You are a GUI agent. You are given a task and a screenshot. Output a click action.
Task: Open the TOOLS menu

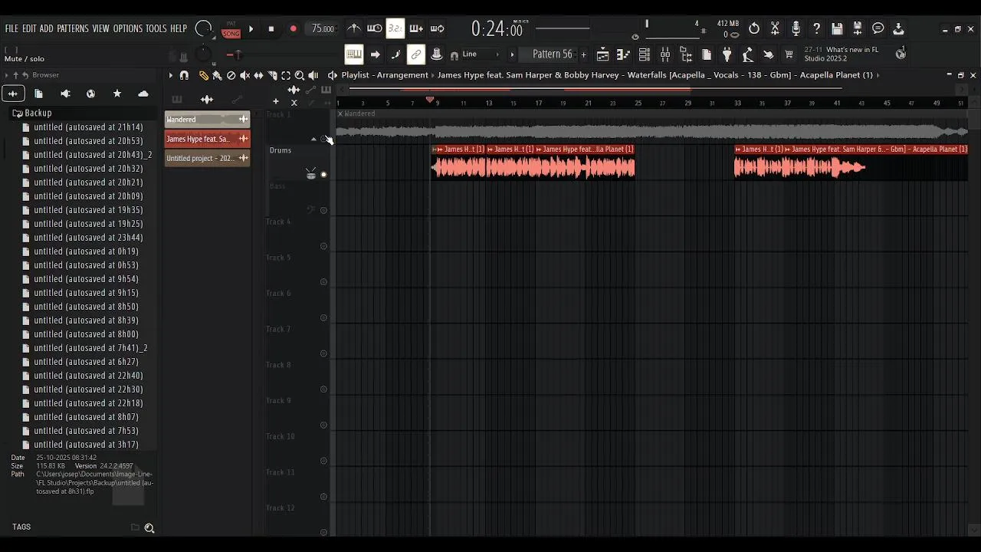[x=156, y=28]
